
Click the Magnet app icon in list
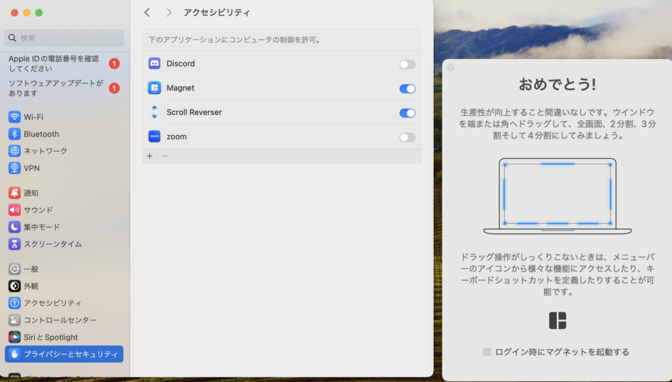154,88
